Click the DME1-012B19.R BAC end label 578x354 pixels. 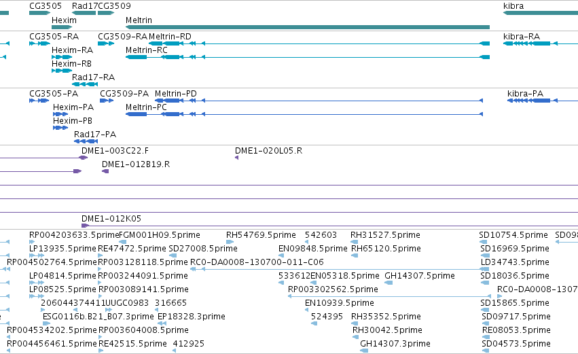click(136, 164)
